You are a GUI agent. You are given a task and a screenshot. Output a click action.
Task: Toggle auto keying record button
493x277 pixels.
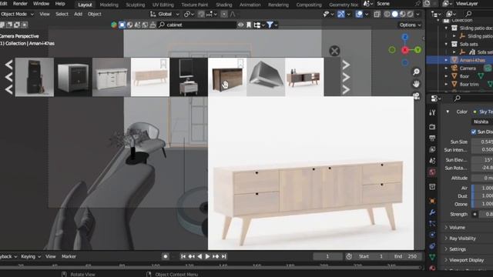[x=165, y=256]
